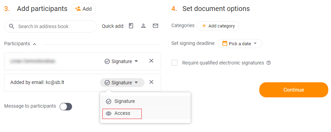Image resolution: width=331 pixels, height=132 pixels.
Task: Open the Pick a date dropdown
Action: coord(240,44)
